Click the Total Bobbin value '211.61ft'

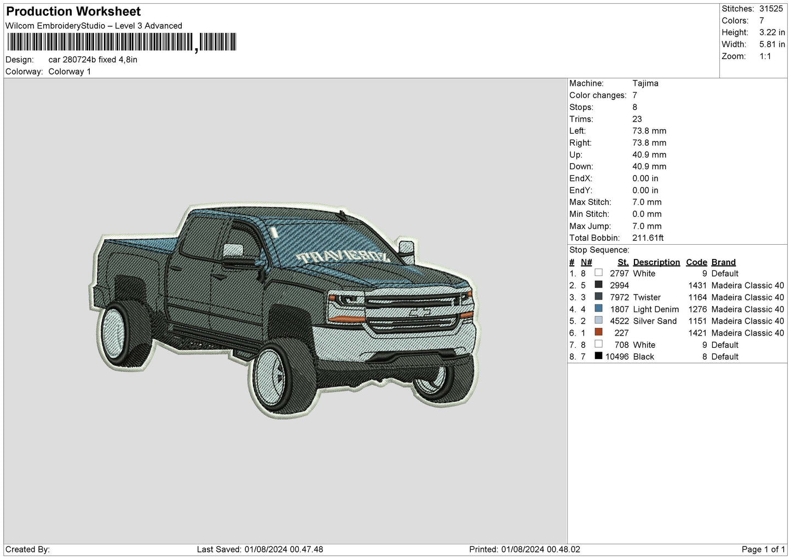(648, 238)
